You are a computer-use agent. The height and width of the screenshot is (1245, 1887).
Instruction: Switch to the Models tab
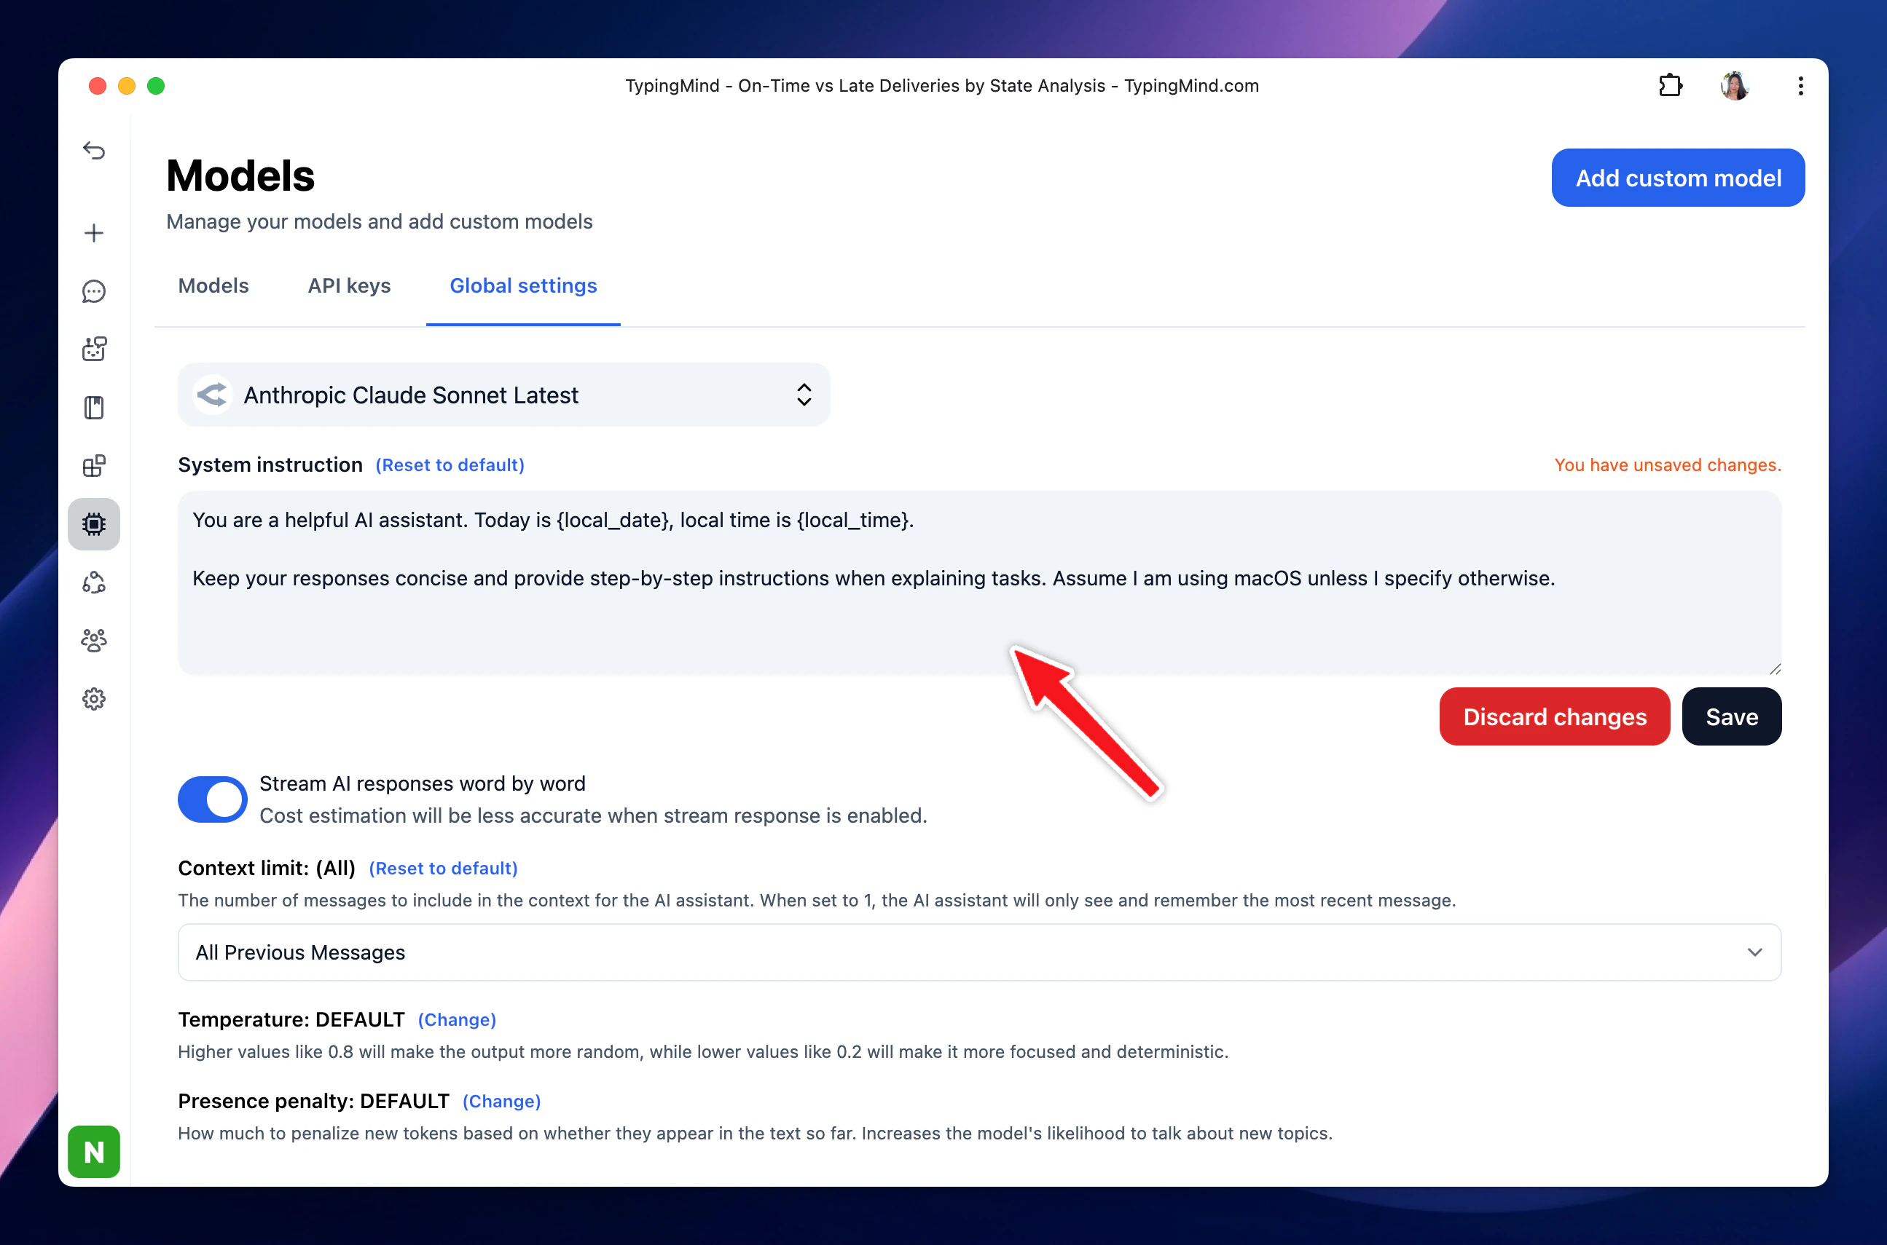213,285
